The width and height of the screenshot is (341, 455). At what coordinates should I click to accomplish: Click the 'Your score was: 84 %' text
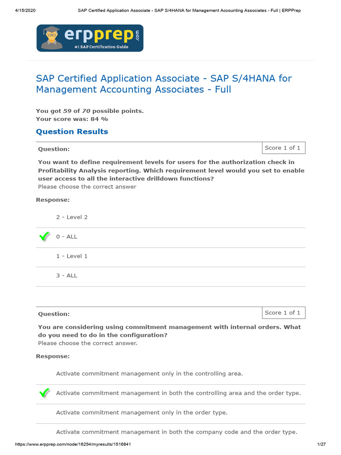(72, 119)
